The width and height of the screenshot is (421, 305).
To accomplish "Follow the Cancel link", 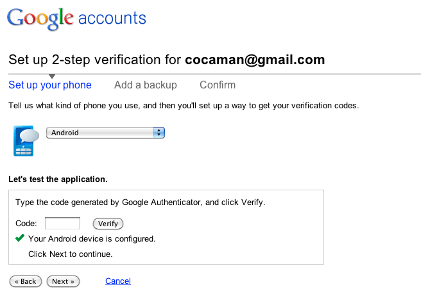I will [x=117, y=281].
